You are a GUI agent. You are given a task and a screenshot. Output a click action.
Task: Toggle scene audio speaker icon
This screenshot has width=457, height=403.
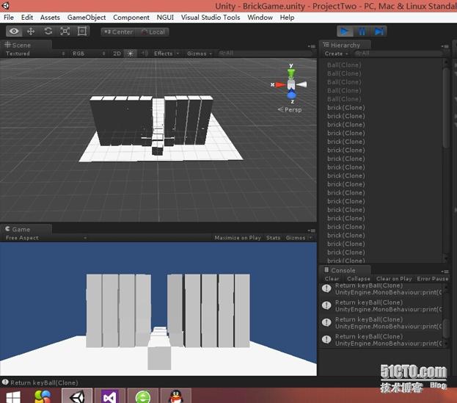pyautogui.click(x=144, y=54)
